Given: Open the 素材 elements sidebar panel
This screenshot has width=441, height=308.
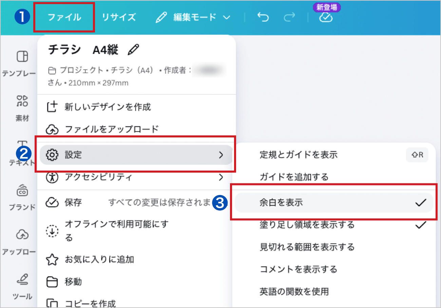Looking at the screenshot, I should [x=22, y=108].
